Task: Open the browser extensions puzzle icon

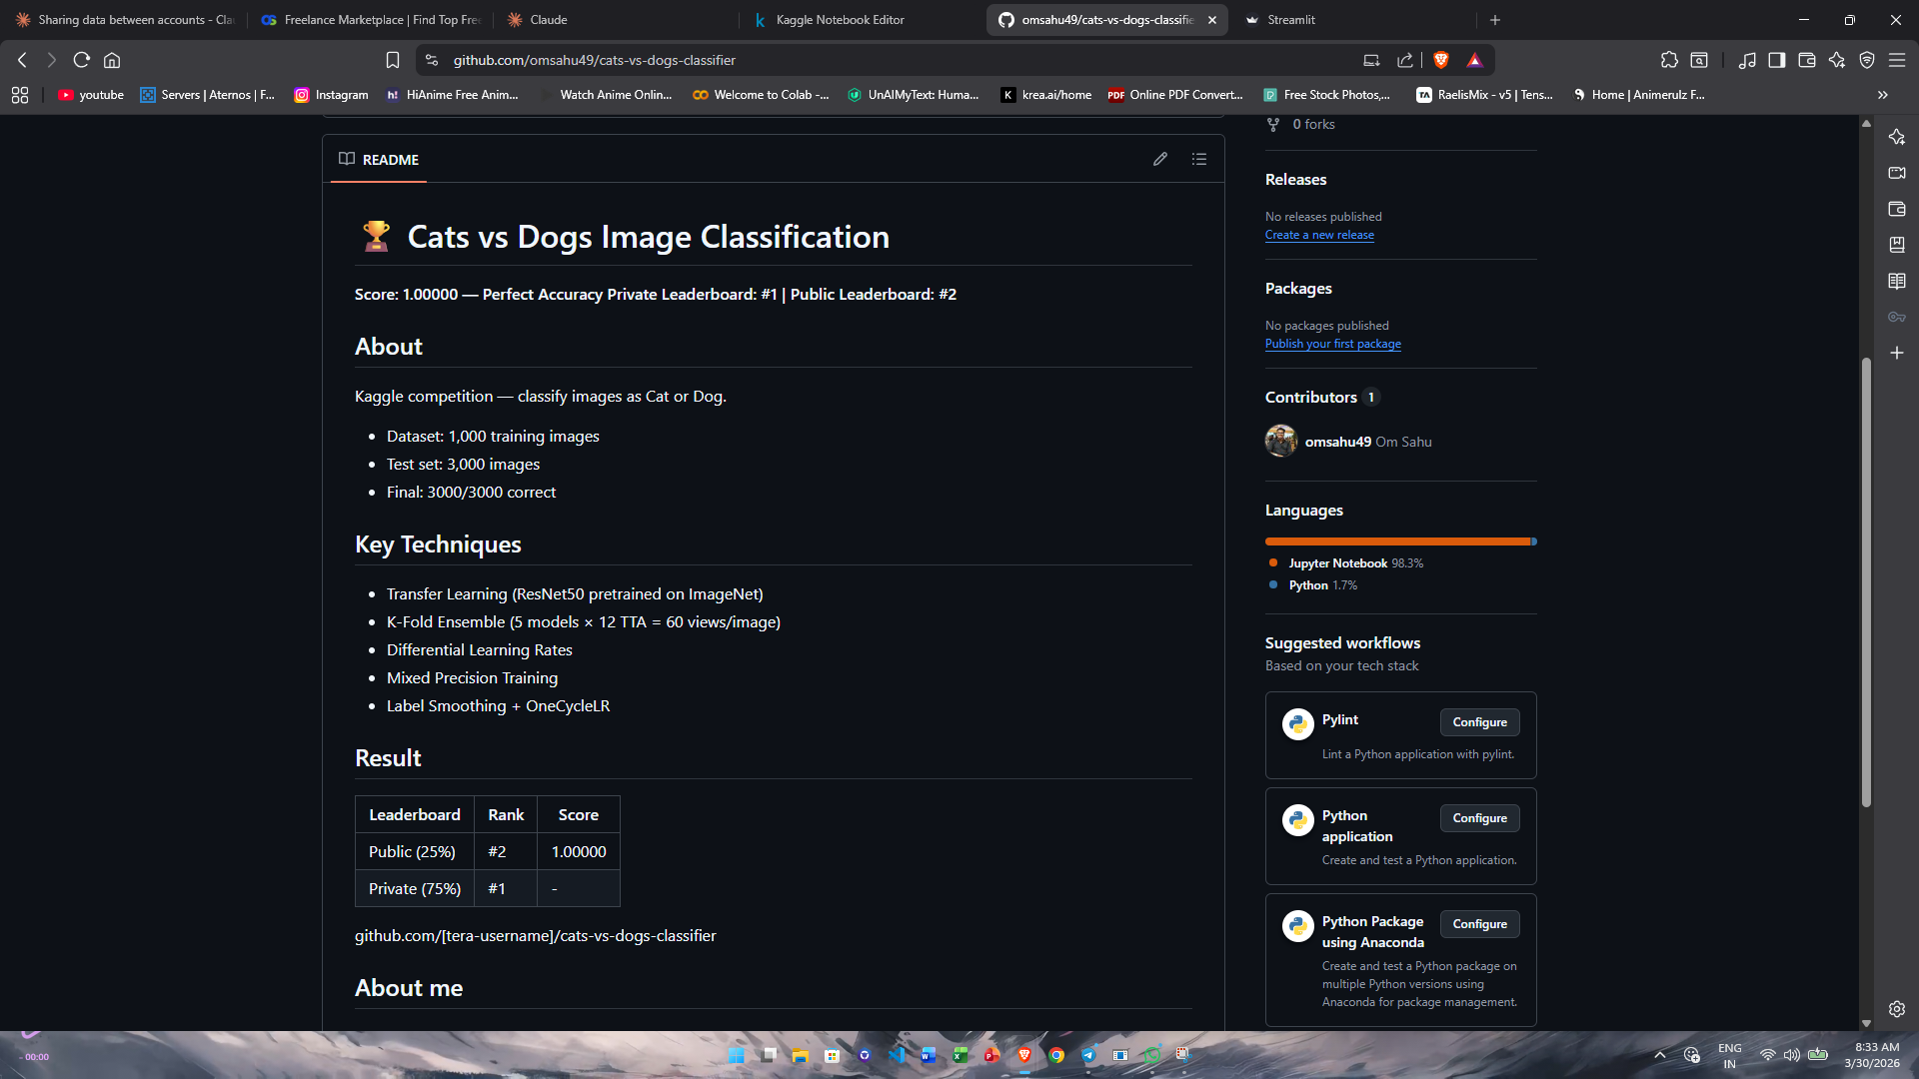Action: click(1669, 60)
